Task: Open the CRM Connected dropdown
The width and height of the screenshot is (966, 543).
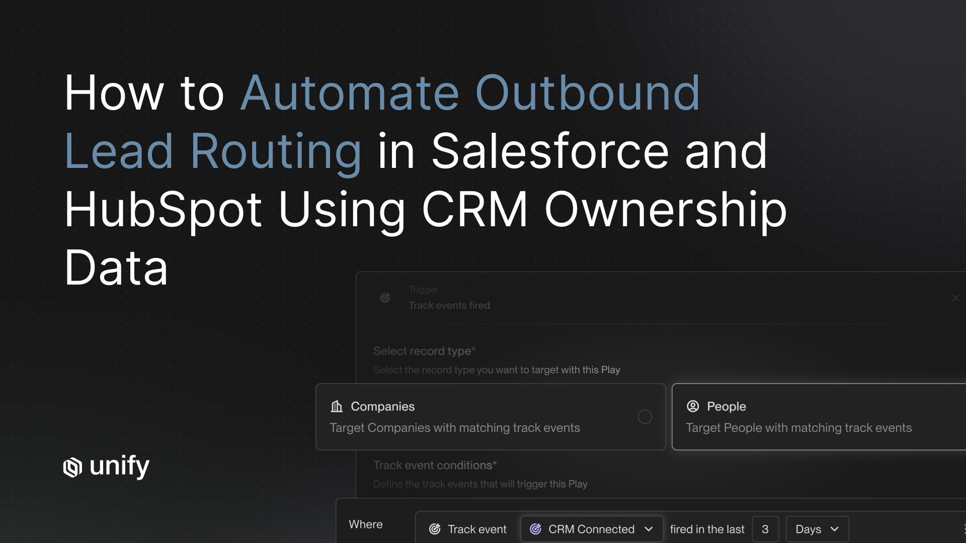Action: pos(592,529)
